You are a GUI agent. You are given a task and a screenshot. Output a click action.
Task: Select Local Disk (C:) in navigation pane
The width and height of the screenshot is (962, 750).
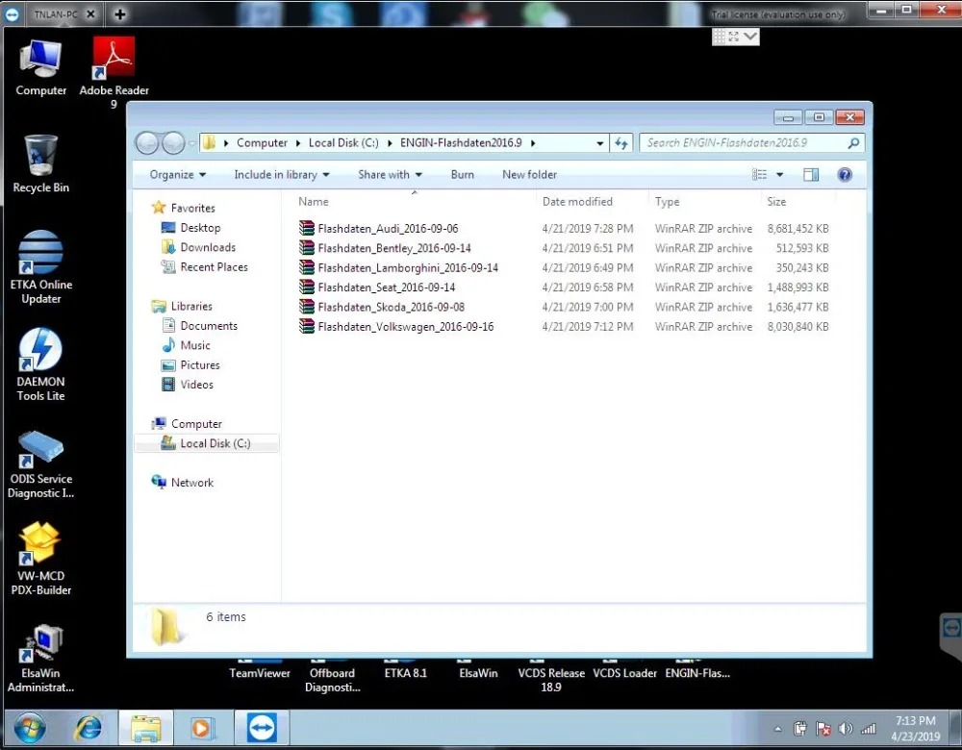click(206, 443)
